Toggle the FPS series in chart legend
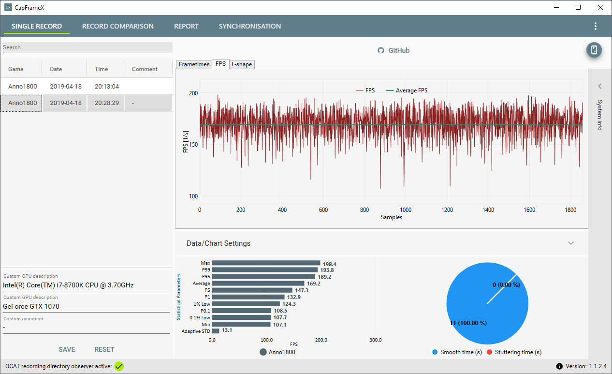This screenshot has height=374, width=612. [x=365, y=90]
